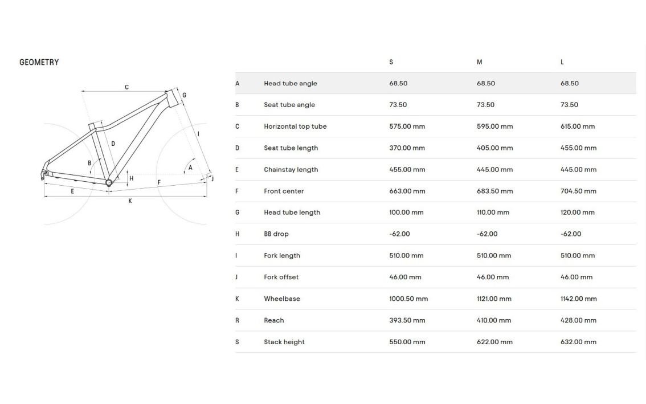Click the Fork offset row label
Screen dimensions: 646x404
point(281,277)
